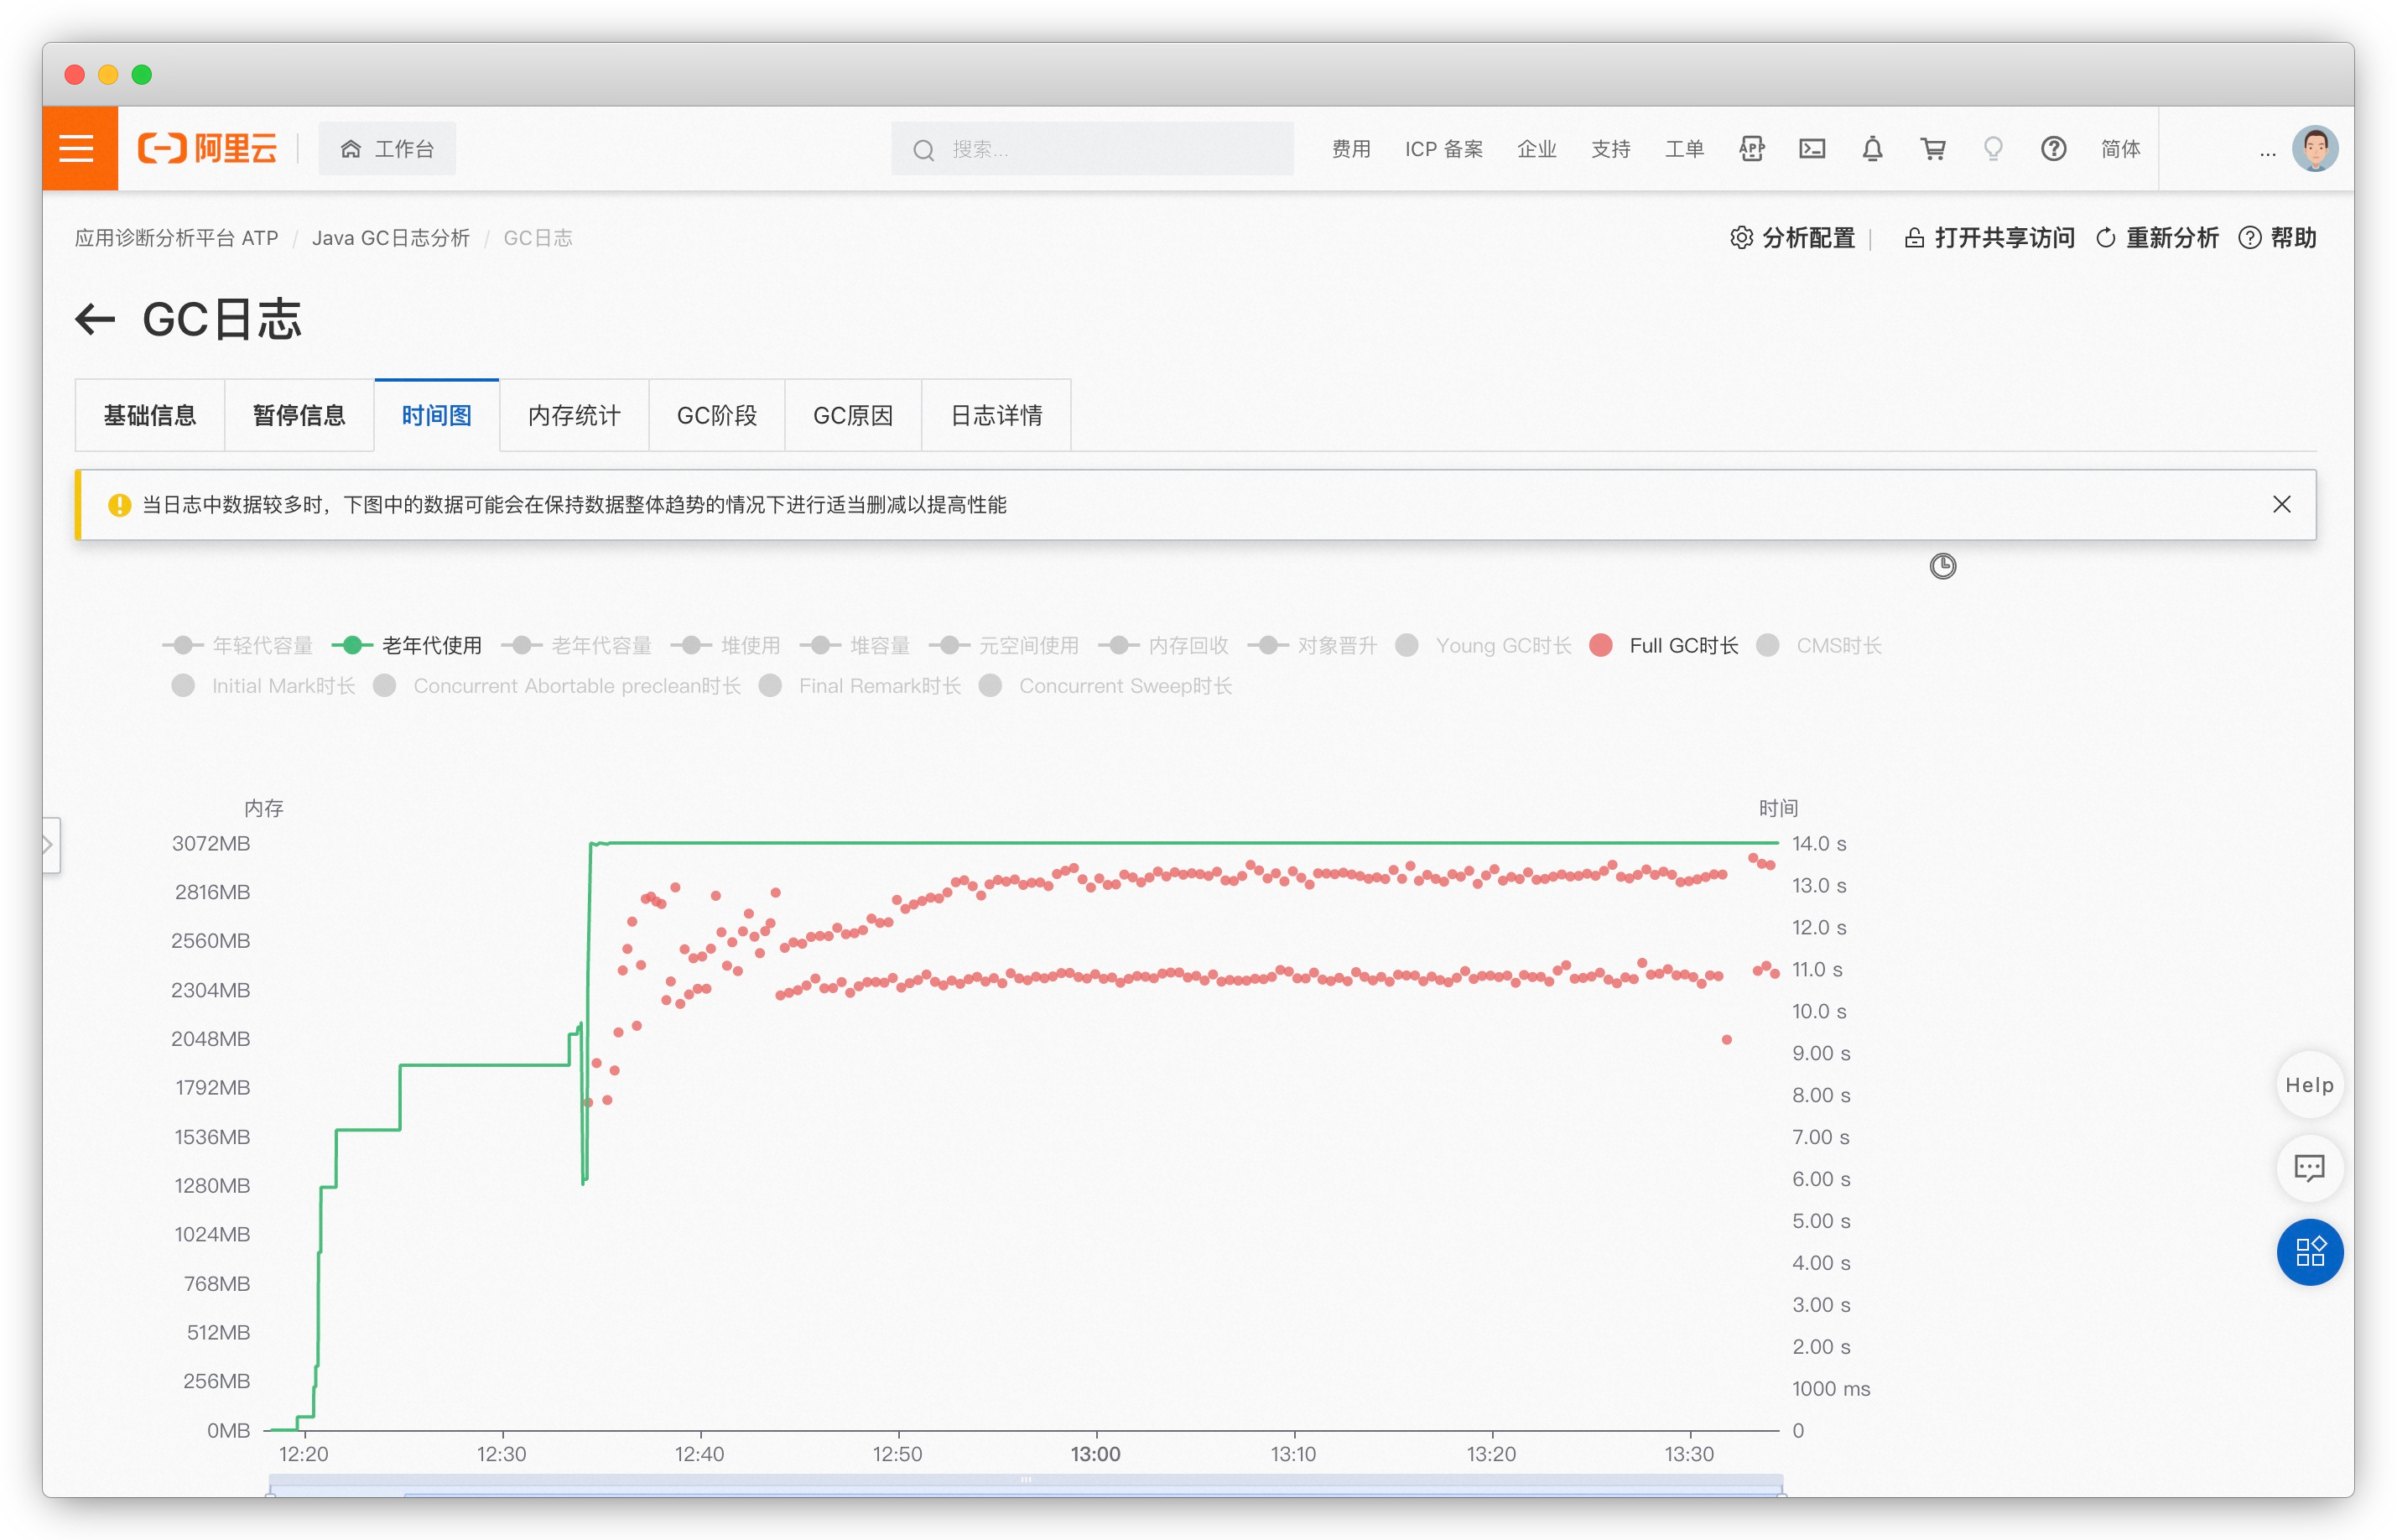Image resolution: width=2397 pixels, height=1540 pixels.
Task: Open the chat feedback floating button
Action: 2309,1168
